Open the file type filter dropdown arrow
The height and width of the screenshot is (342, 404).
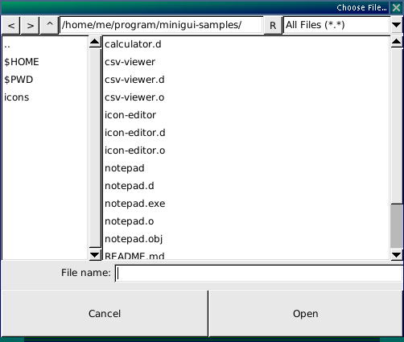tap(396, 25)
